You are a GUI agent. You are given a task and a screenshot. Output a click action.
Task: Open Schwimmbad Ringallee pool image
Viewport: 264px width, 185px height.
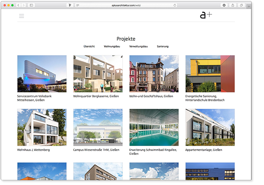coord(154,127)
